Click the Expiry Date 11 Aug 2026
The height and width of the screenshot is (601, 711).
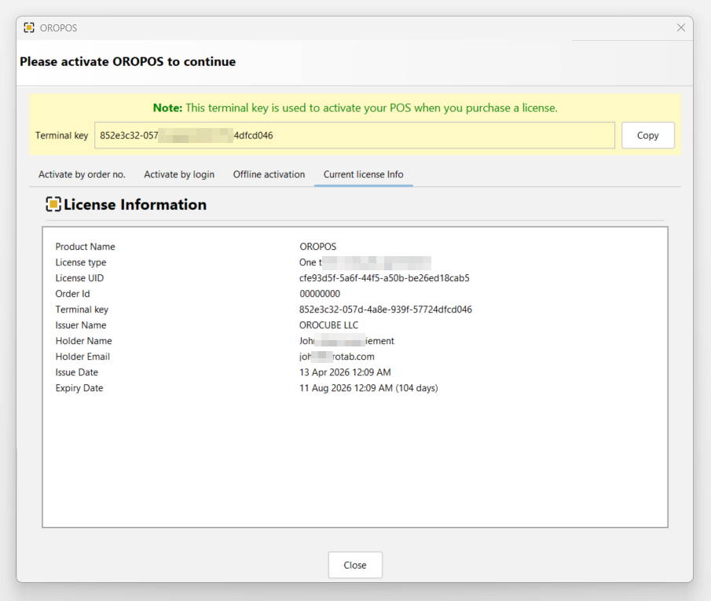point(368,388)
